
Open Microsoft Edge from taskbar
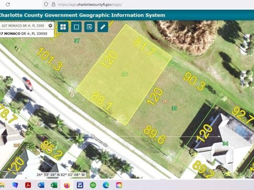tap(106, 185)
